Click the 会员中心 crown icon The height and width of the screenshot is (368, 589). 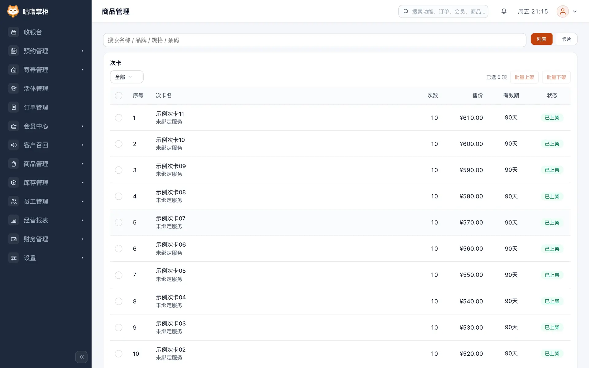[x=13, y=126]
